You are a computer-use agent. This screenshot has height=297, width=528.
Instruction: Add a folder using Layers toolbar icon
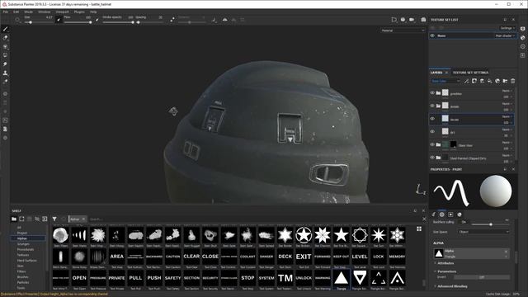pyautogui.click(x=505, y=81)
